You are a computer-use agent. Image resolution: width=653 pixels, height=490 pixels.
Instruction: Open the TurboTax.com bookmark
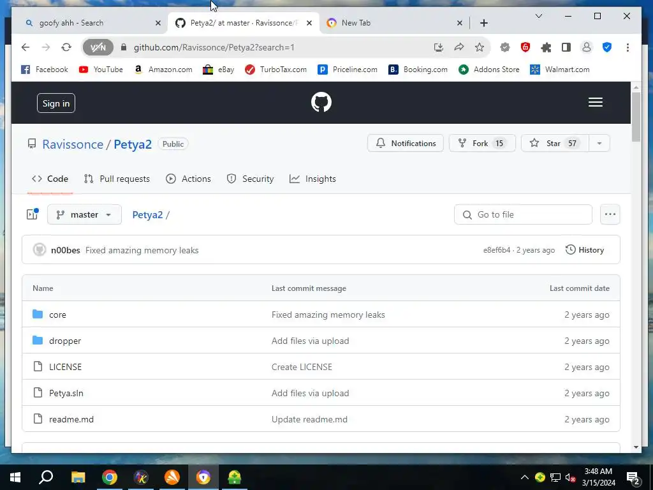point(275,69)
